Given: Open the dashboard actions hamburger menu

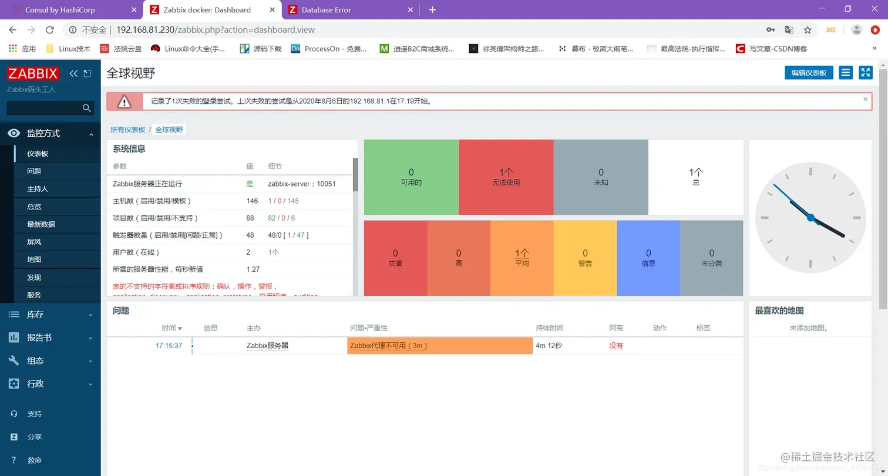Looking at the screenshot, I should coord(846,72).
